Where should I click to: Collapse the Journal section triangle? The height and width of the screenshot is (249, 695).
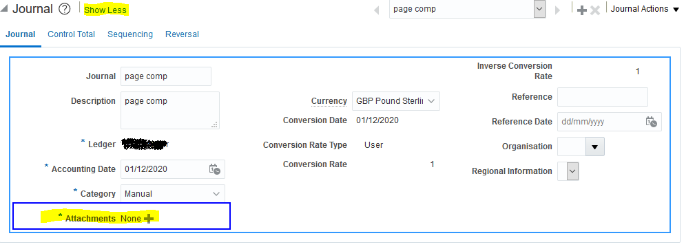coord(4,9)
